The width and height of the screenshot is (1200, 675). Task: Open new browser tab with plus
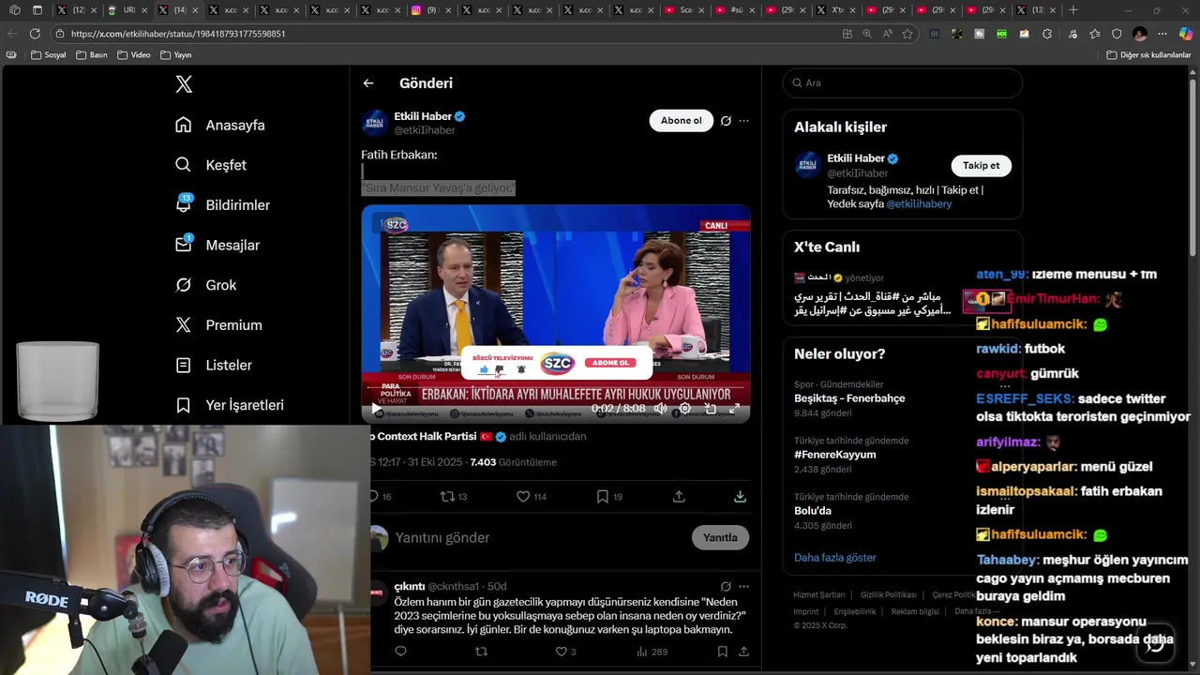[x=1073, y=10]
